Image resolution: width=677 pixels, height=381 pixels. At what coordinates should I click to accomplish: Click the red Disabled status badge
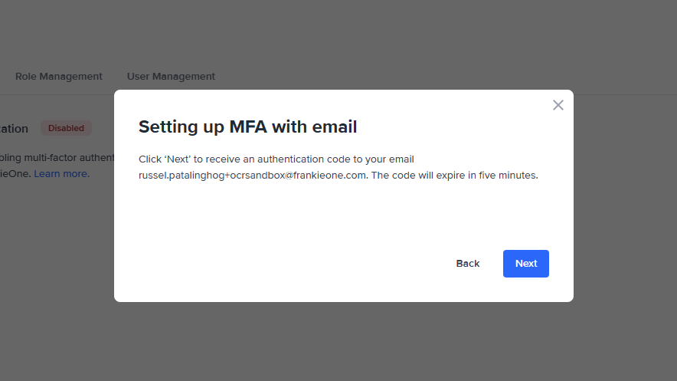point(66,128)
